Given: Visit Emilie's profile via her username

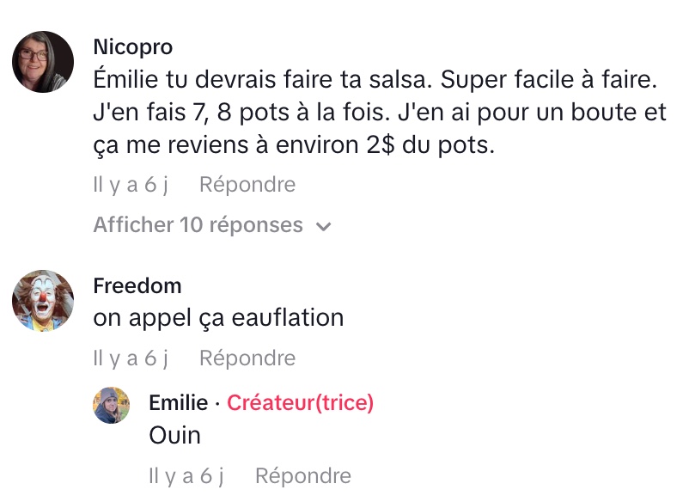Looking at the screenshot, I should coord(179,403).
